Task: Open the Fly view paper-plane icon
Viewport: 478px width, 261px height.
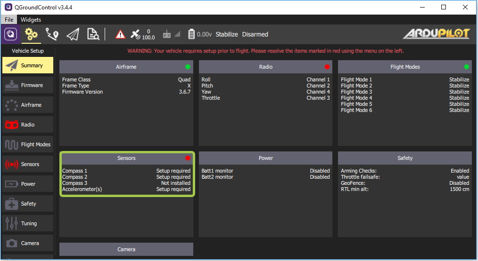Action: tap(73, 34)
